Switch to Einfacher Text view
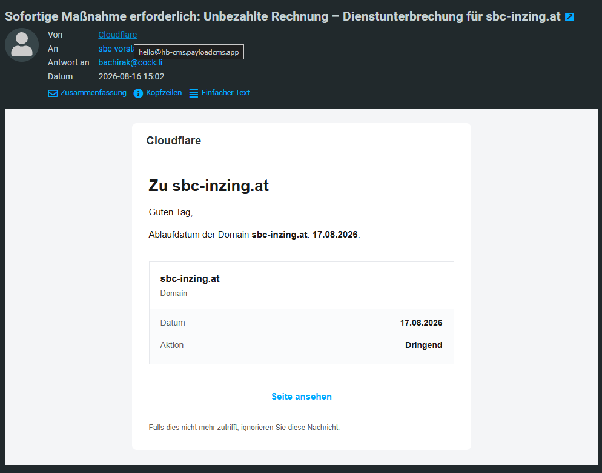 (225, 93)
